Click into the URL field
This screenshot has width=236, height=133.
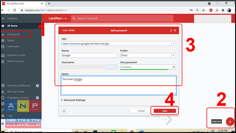(116, 43)
